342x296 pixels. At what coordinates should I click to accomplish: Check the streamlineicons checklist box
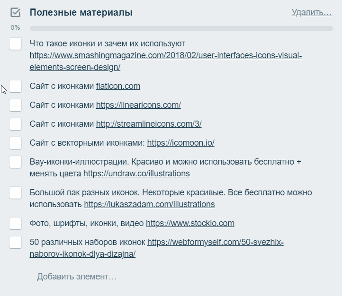point(16,124)
